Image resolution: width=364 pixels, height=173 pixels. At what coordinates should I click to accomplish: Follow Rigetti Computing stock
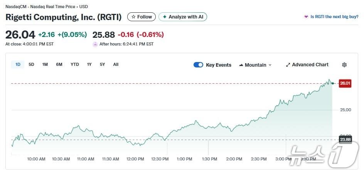[x=142, y=17]
